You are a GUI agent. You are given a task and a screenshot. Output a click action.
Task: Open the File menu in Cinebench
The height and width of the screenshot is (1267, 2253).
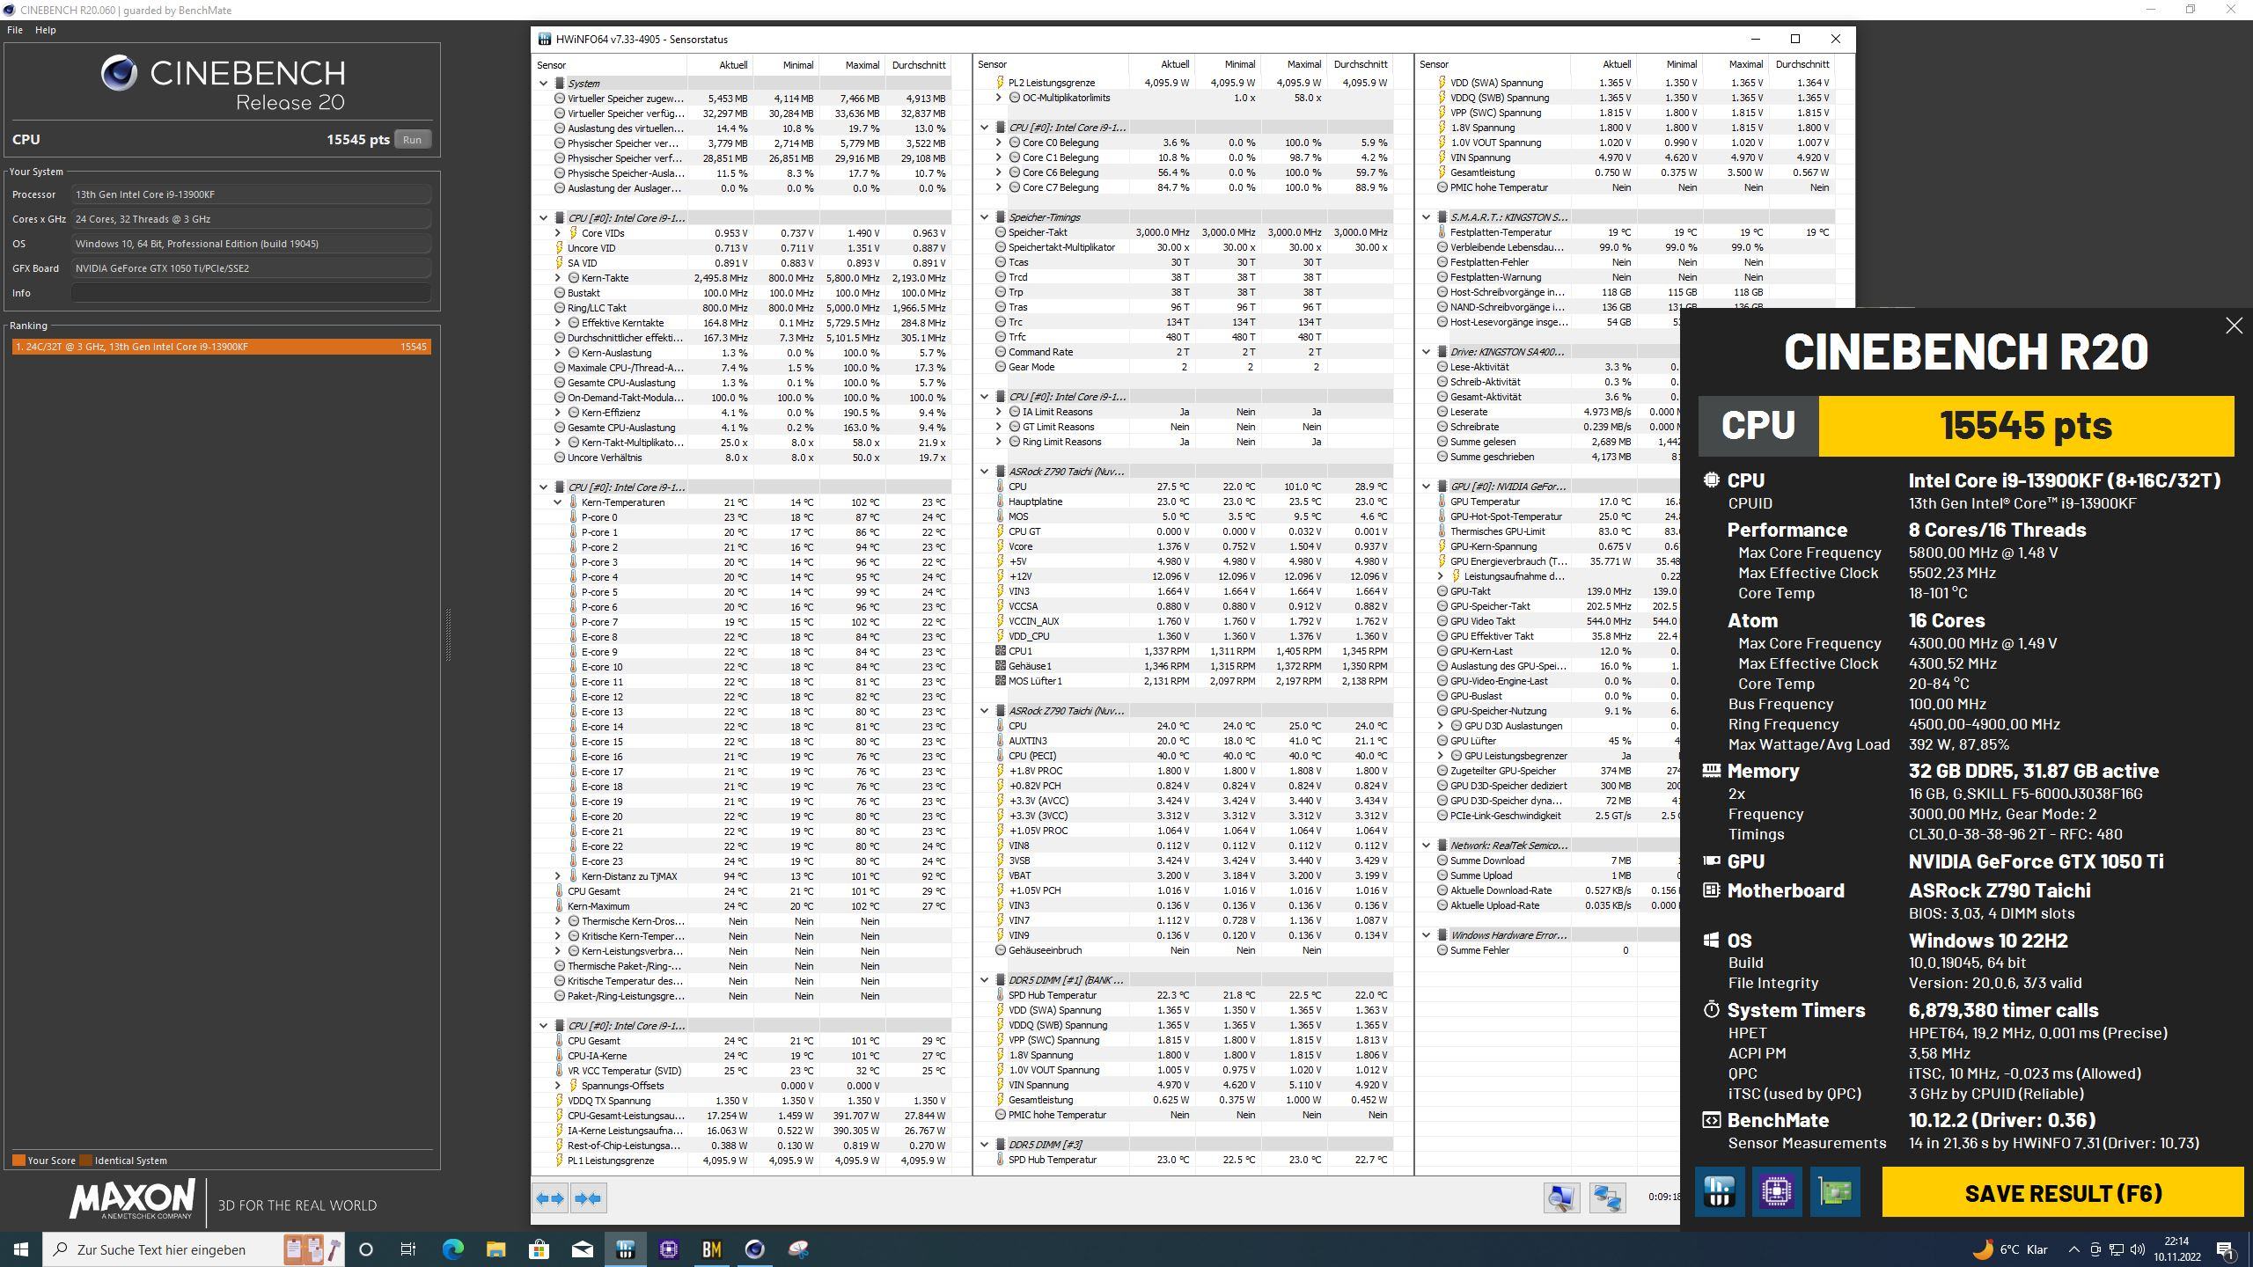tap(15, 30)
